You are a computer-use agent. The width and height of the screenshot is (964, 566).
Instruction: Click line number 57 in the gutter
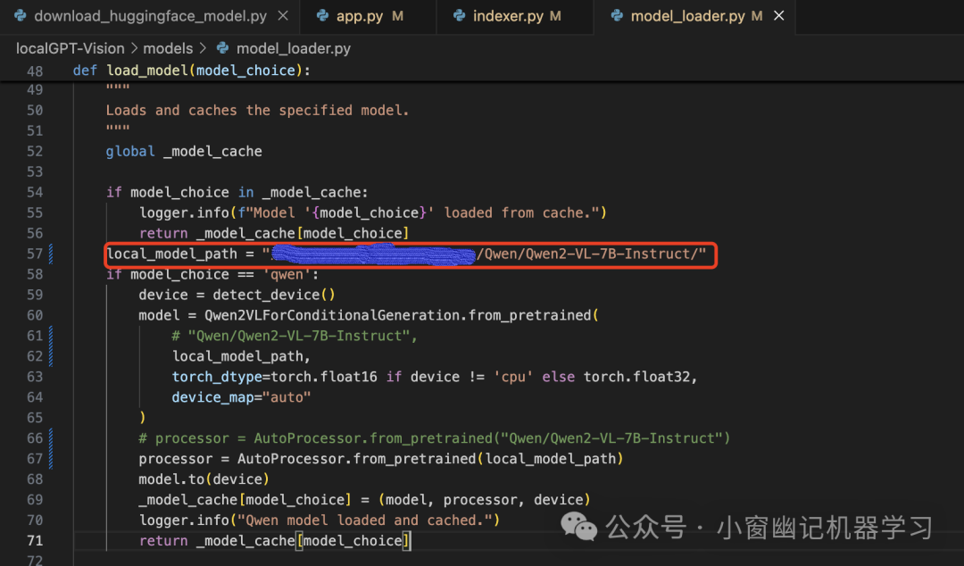pyautogui.click(x=35, y=254)
